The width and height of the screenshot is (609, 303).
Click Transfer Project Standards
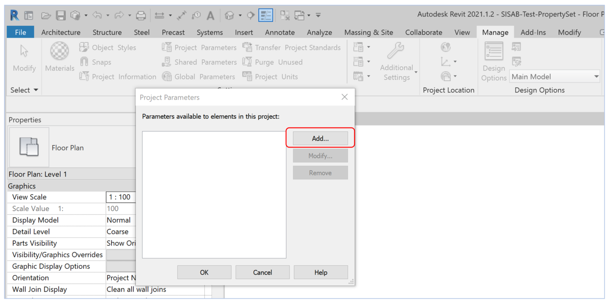[x=291, y=48]
